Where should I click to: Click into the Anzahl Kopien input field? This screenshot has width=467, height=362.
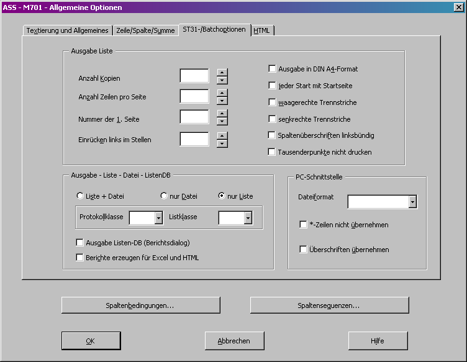194,76
